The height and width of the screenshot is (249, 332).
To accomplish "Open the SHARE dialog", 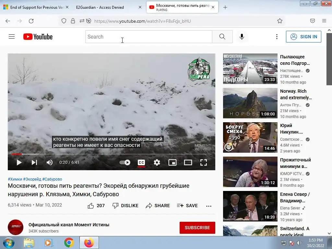I will (x=158, y=206).
